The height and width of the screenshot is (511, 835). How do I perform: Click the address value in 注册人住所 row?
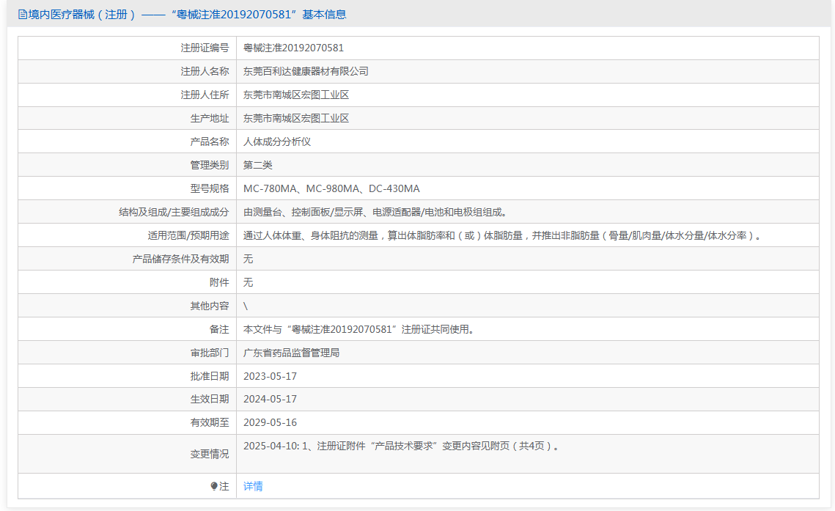(x=296, y=95)
